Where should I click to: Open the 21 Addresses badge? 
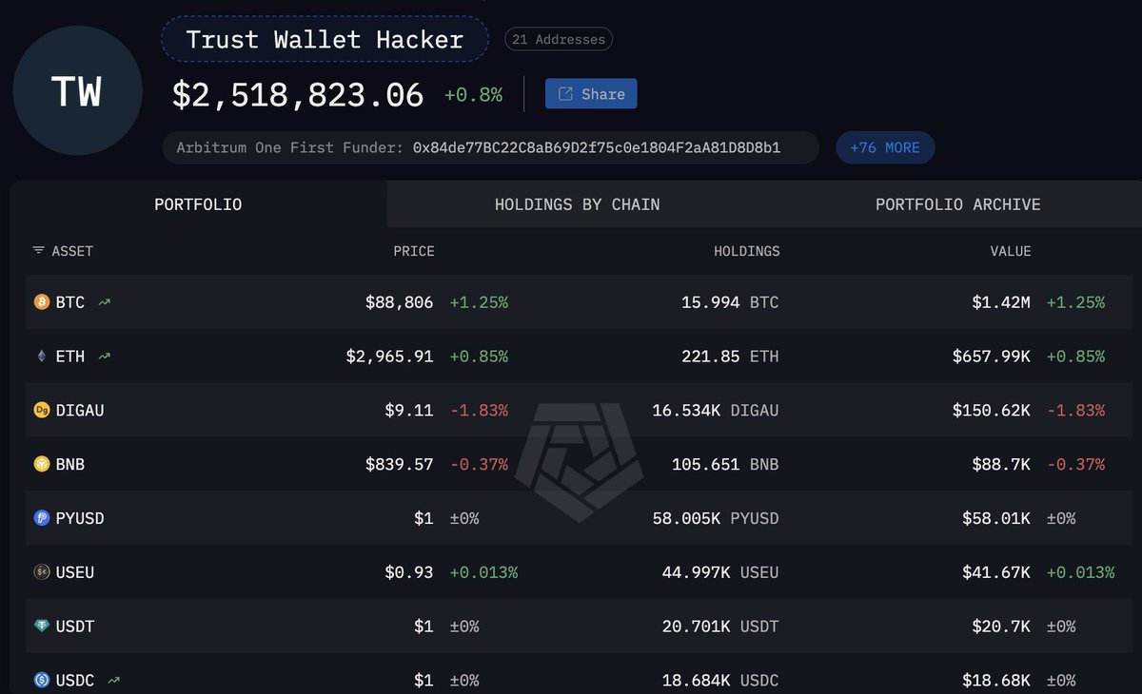tap(559, 40)
